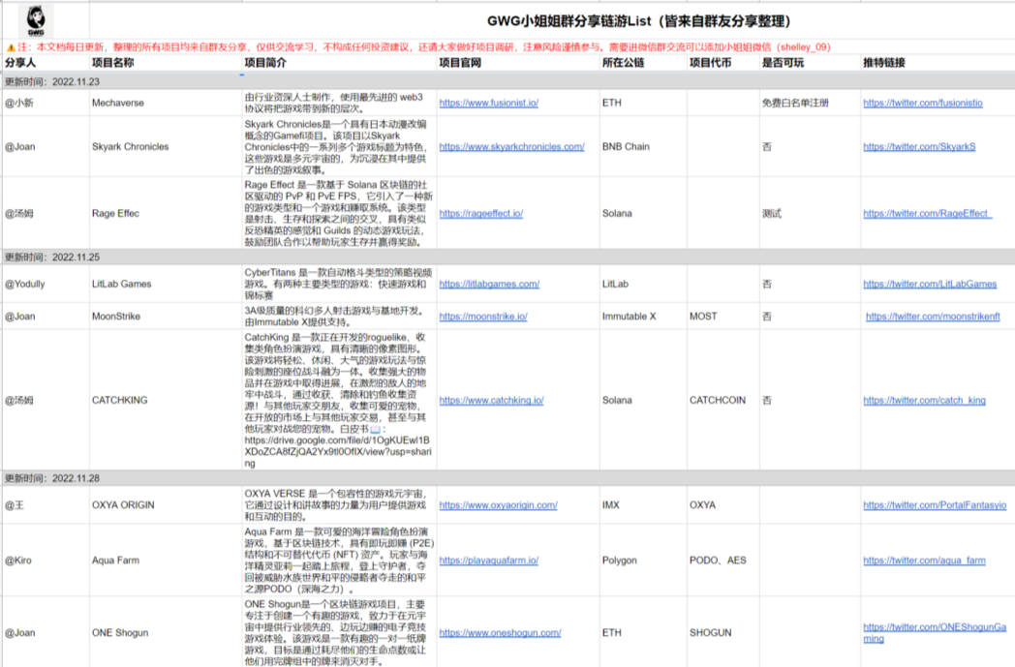The image size is (1015, 667).
Task: Open the twitter.com/SkyarkS link
Action: (x=919, y=147)
